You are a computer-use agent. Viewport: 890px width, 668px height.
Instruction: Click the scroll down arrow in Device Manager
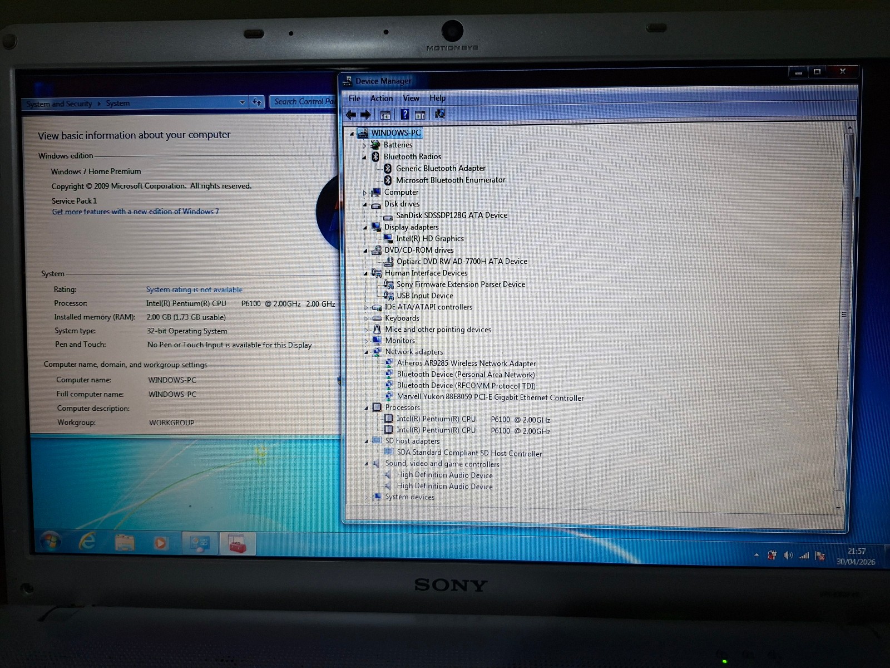click(x=838, y=508)
